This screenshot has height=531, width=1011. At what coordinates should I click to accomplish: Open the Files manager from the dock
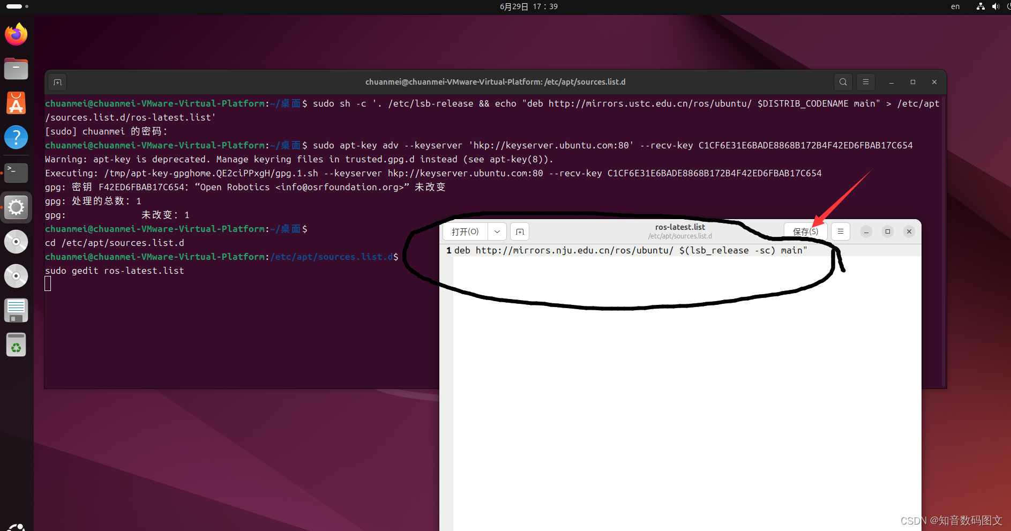click(x=16, y=69)
